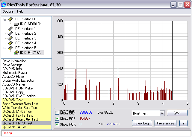192x137 pixels.
Task: Open Drive Information
Action: pos(14,61)
